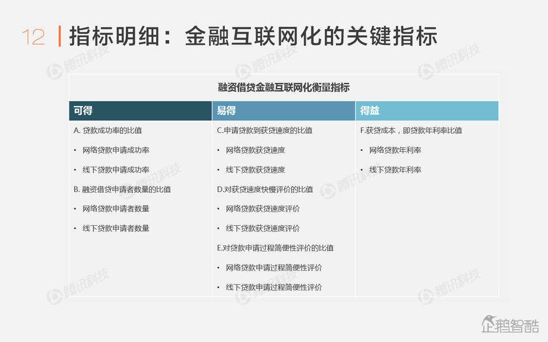Click item F.获贷成本，即贷款年利率比值

(x=411, y=130)
